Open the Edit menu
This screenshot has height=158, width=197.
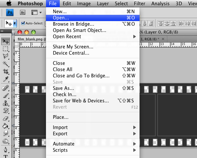[67, 4]
